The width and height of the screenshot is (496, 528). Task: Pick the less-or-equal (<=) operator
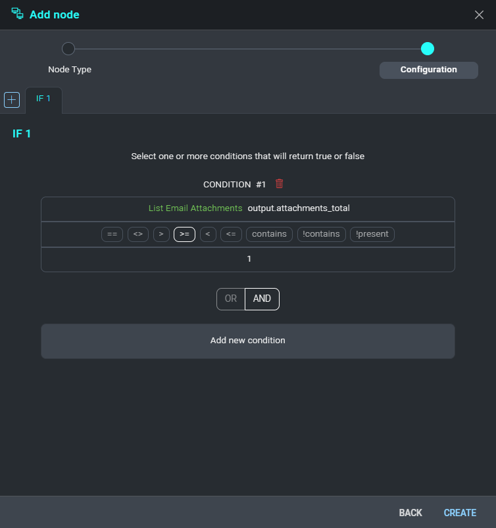click(230, 234)
